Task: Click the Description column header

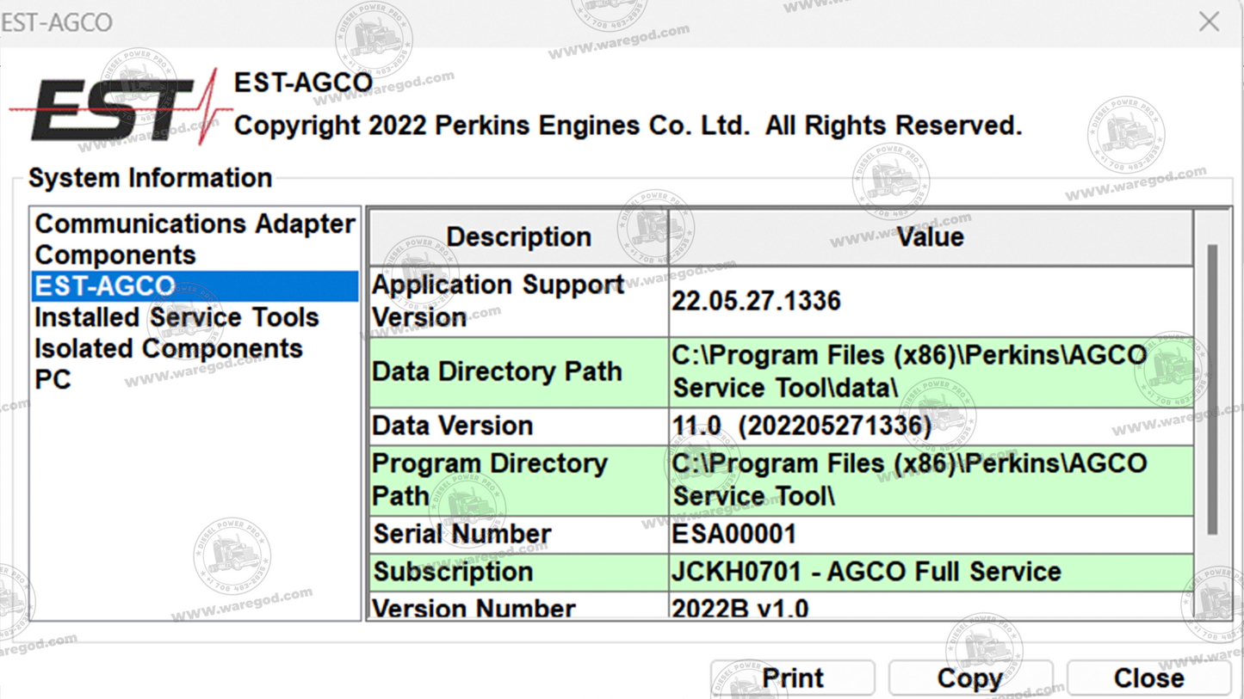Action: tap(517, 236)
